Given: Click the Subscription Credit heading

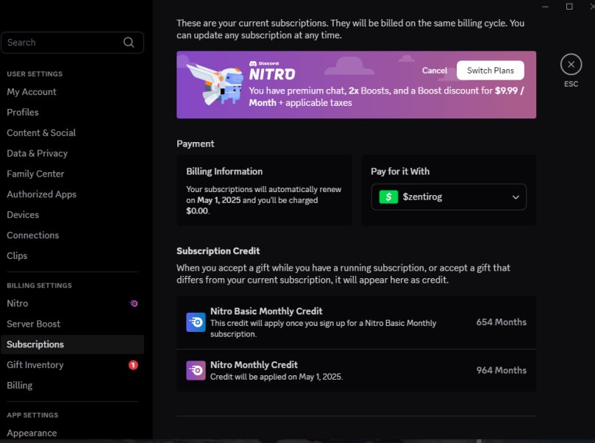Looking at the screenshot, I should 218,251.
